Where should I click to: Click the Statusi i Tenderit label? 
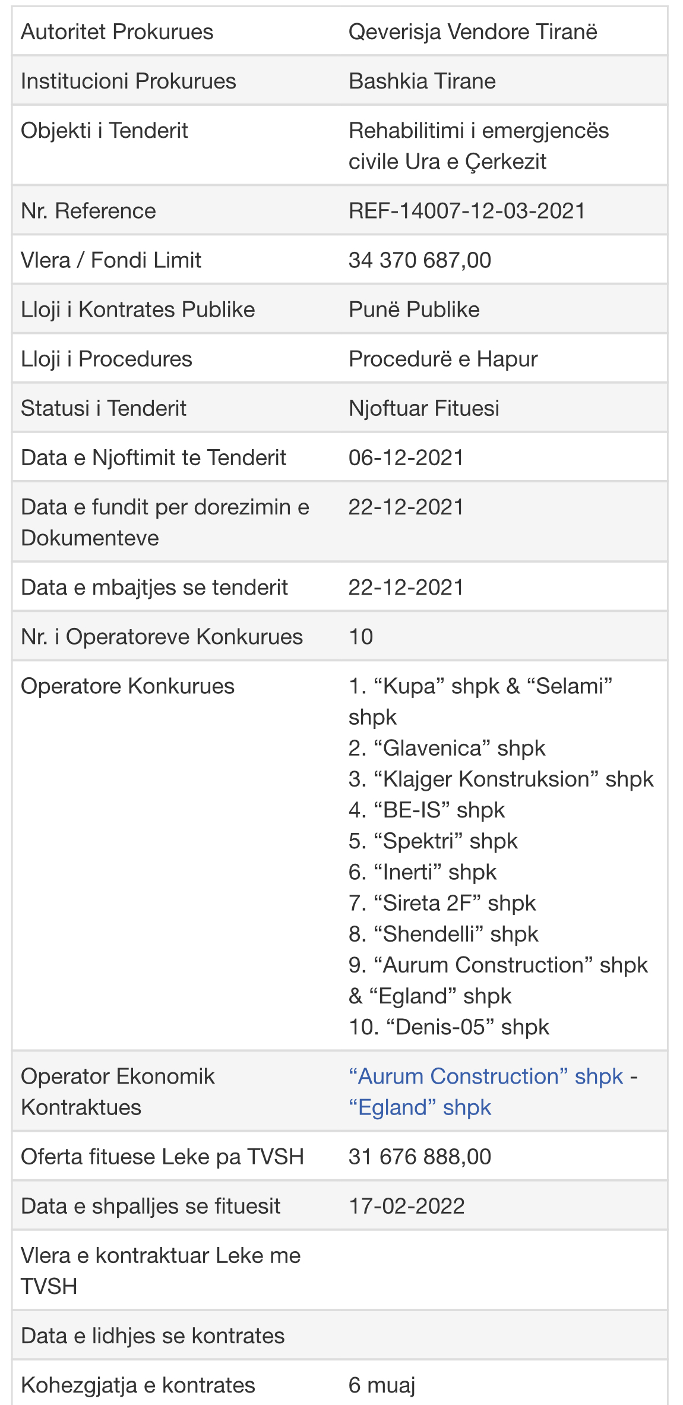click(103, 408)
